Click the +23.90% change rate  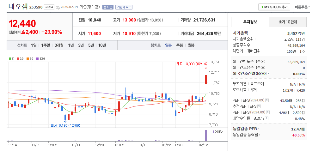tap(52, 32)
